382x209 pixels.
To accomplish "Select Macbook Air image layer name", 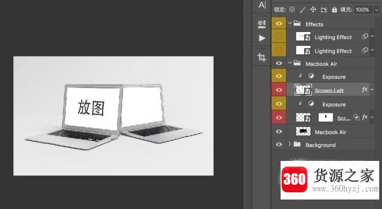I will (x=330, y=132).
